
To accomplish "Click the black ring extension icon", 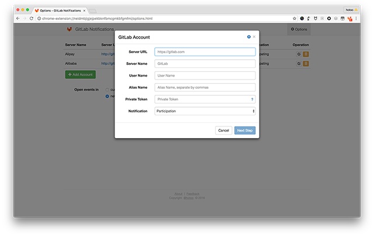I will (x=329, y=18).
